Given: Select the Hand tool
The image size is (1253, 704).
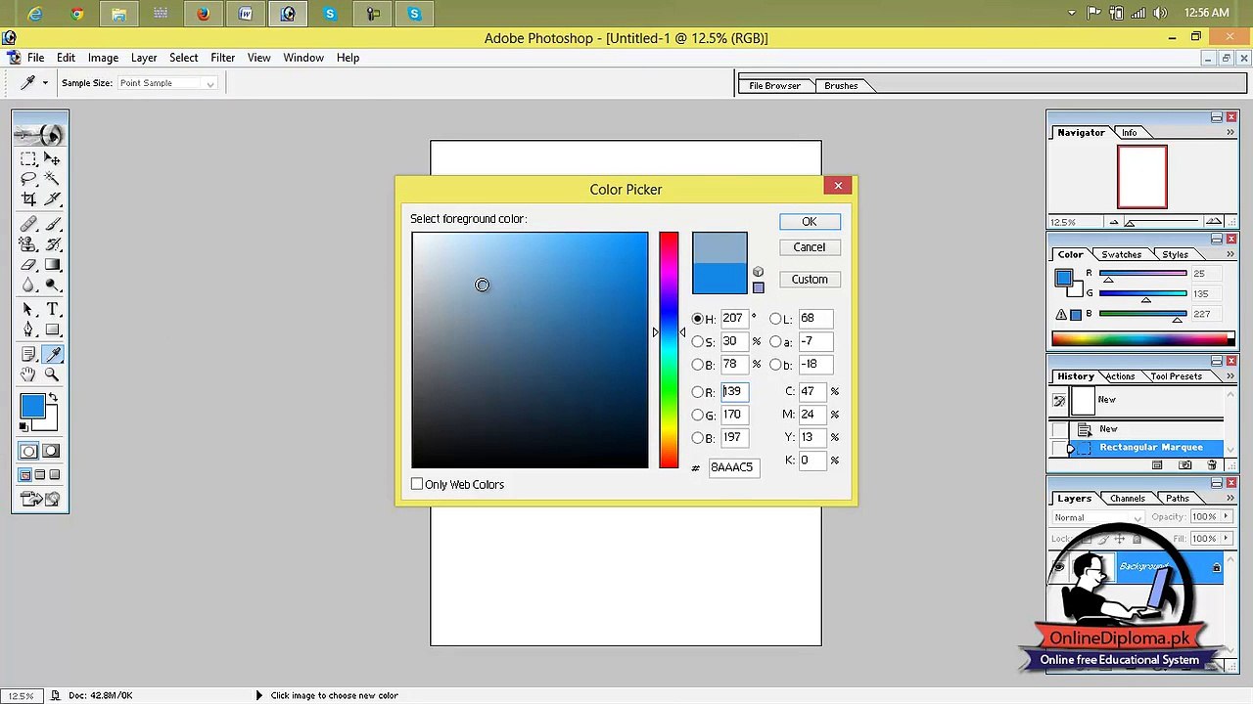Looking at the screenshot, I should [28, 374].
